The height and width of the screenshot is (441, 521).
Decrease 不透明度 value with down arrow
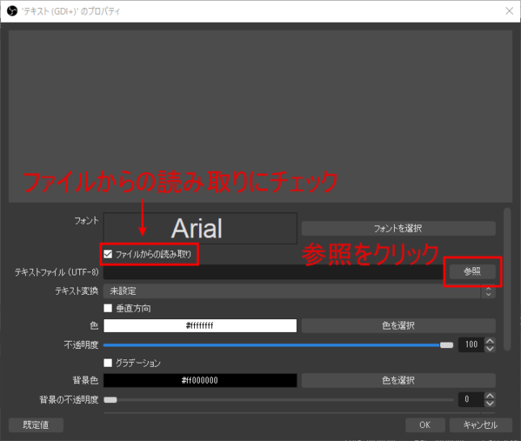(x=489, y=348)
